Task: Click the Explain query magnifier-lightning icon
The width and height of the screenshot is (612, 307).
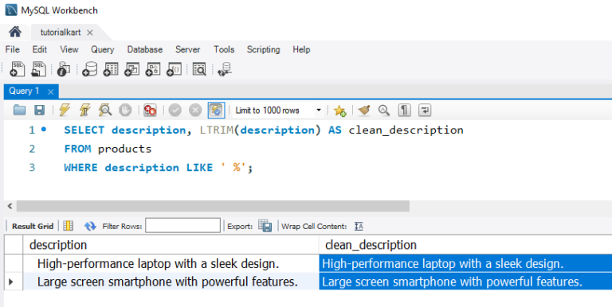Action: [105, 111]
